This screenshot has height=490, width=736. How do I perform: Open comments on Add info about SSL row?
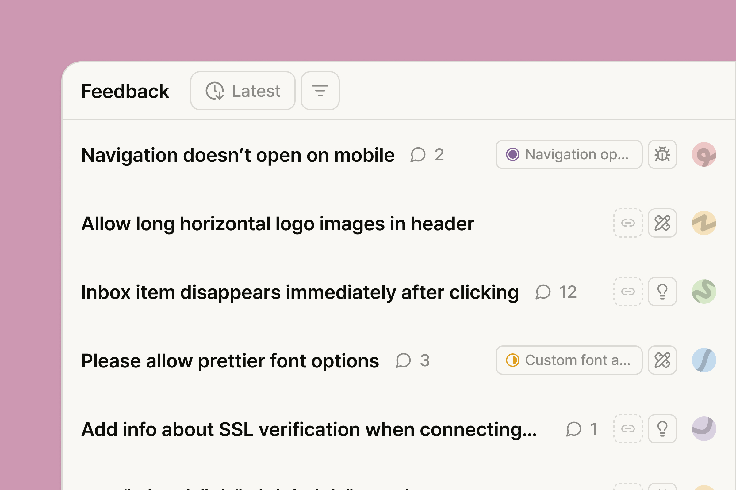pyautogui.click(x=582, y=429)
